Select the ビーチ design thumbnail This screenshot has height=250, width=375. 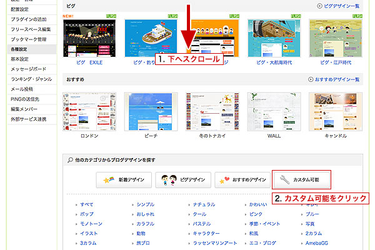(x=151, y=112)
